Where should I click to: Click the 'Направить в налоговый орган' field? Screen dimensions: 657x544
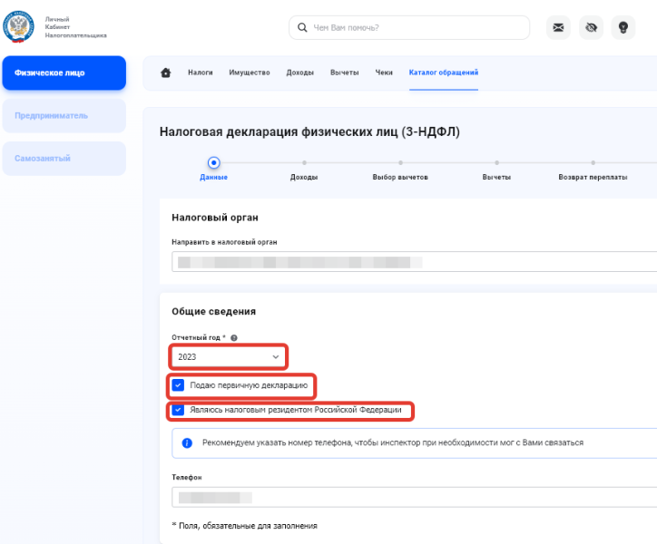pos(415,262)
